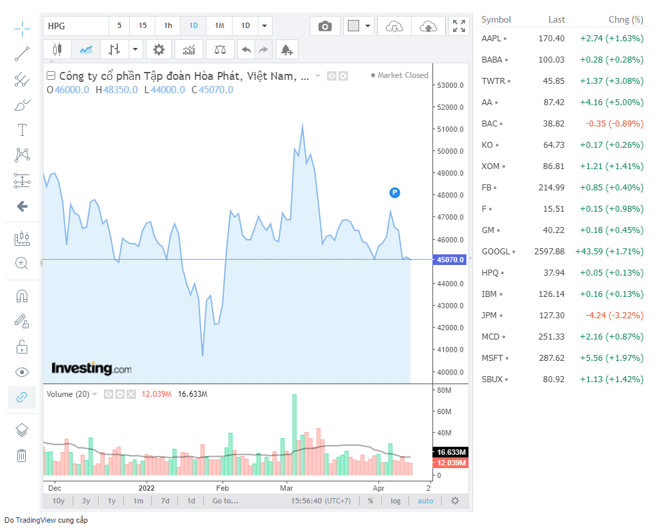This screenshot has height=530, width=665.
Task: Toggle percent scale mode
Action: (370, 501)
